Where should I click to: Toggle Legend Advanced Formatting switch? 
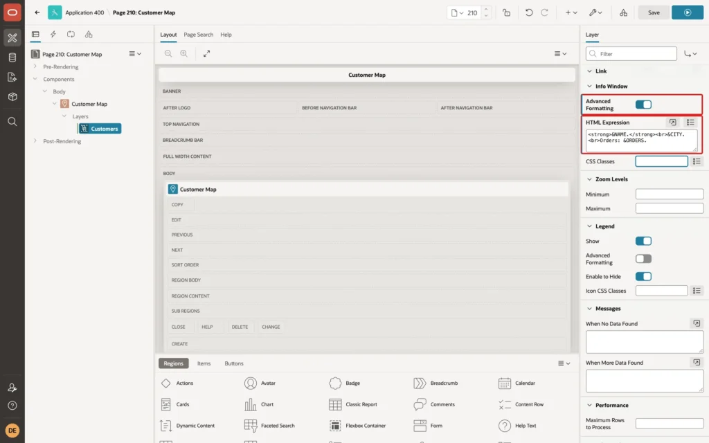point(643,259)
